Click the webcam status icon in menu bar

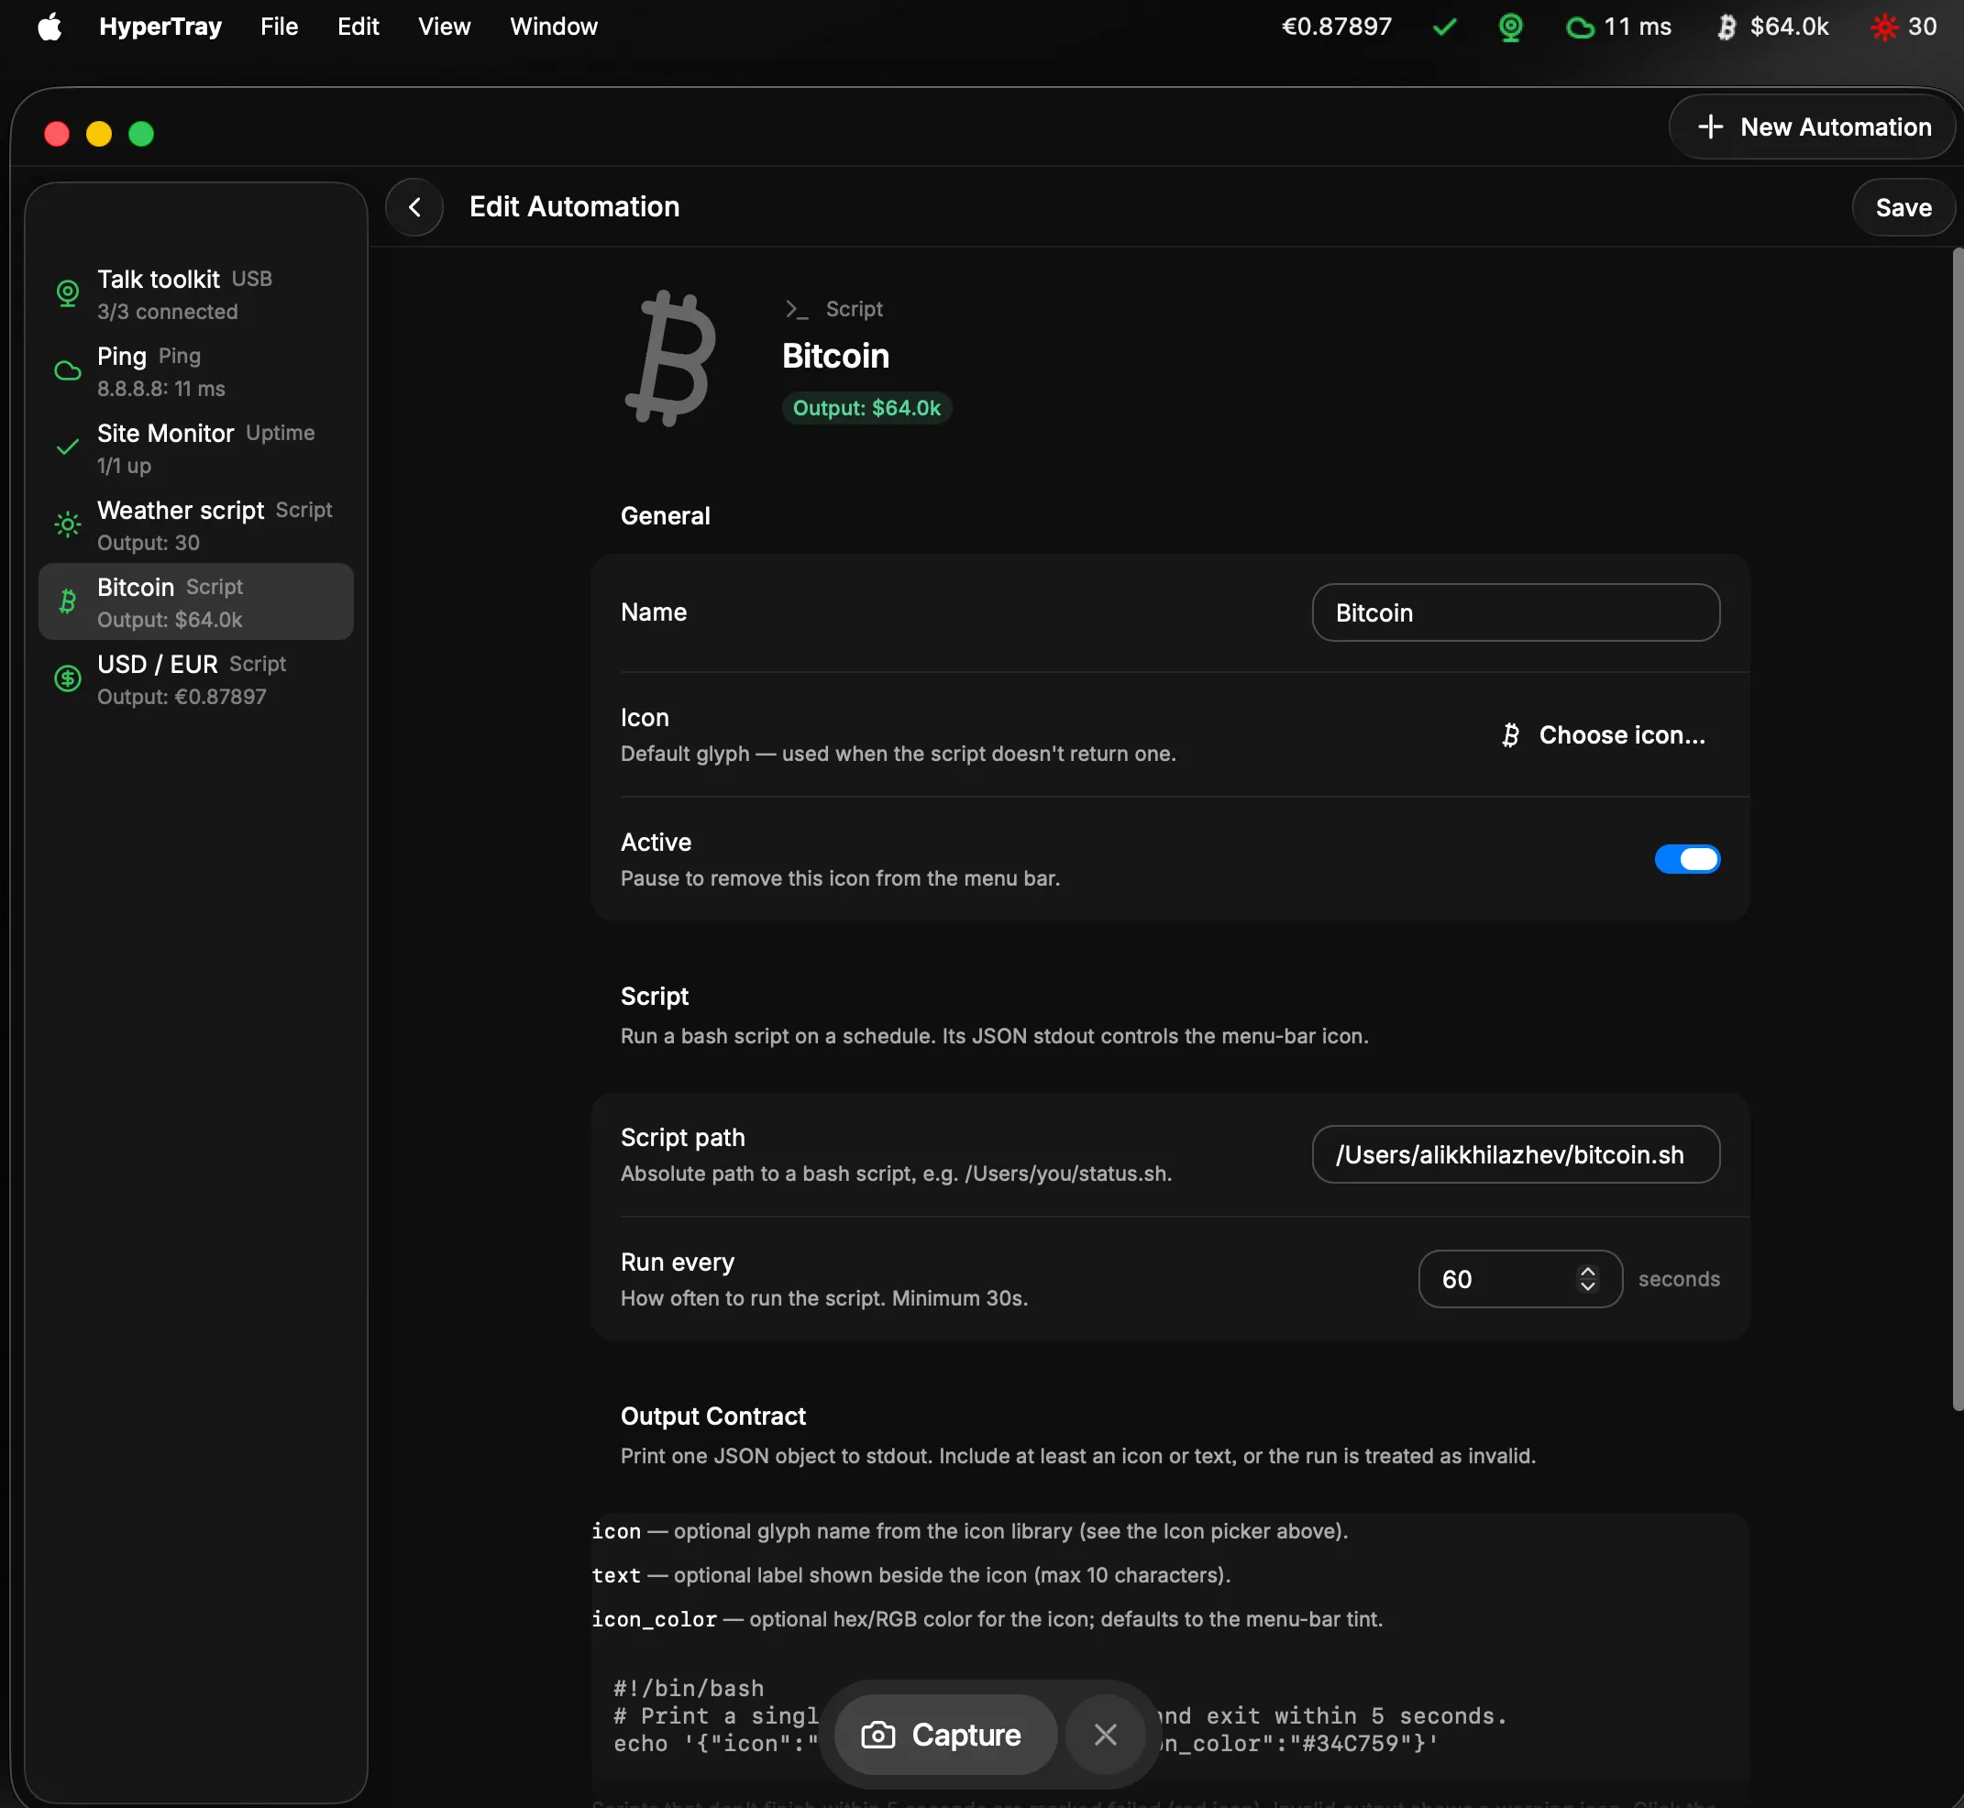[x=1511, y=27]
